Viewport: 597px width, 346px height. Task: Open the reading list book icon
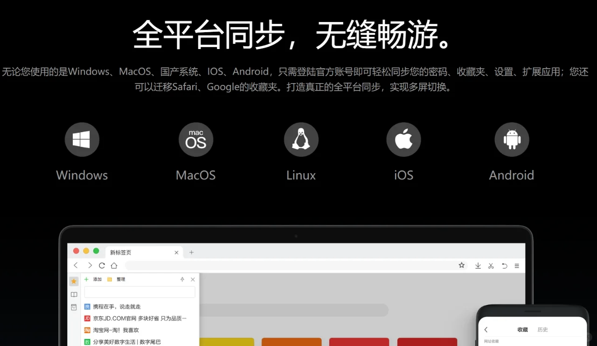[74, 295]
